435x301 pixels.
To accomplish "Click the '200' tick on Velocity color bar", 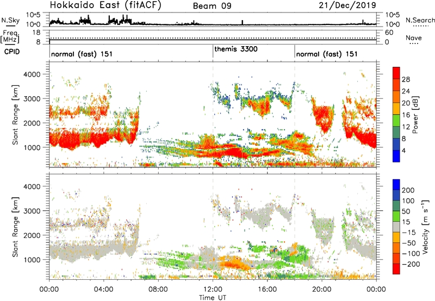I will 408,190.
